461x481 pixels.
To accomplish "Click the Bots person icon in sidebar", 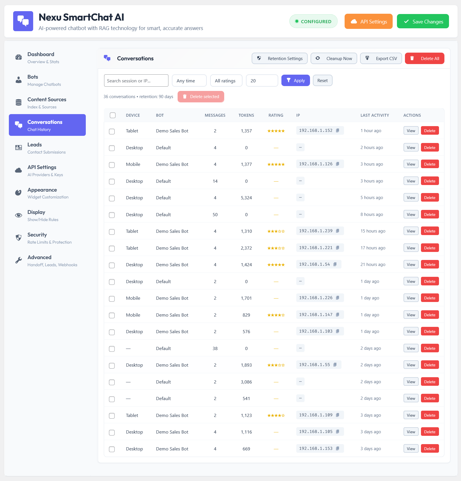I will tap(19, 80).
